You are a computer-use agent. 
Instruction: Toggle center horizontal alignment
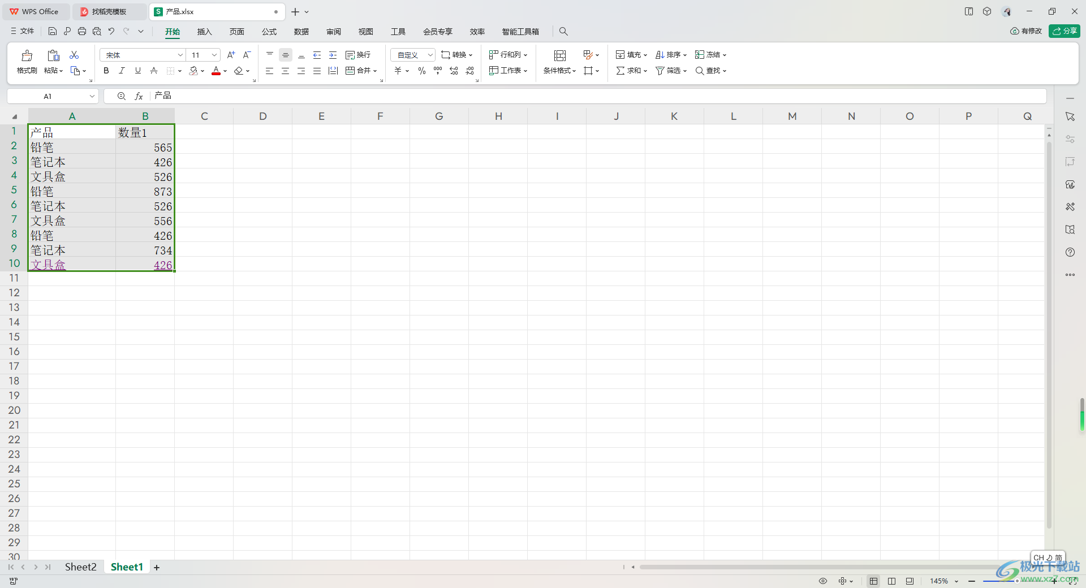point(286,71)
